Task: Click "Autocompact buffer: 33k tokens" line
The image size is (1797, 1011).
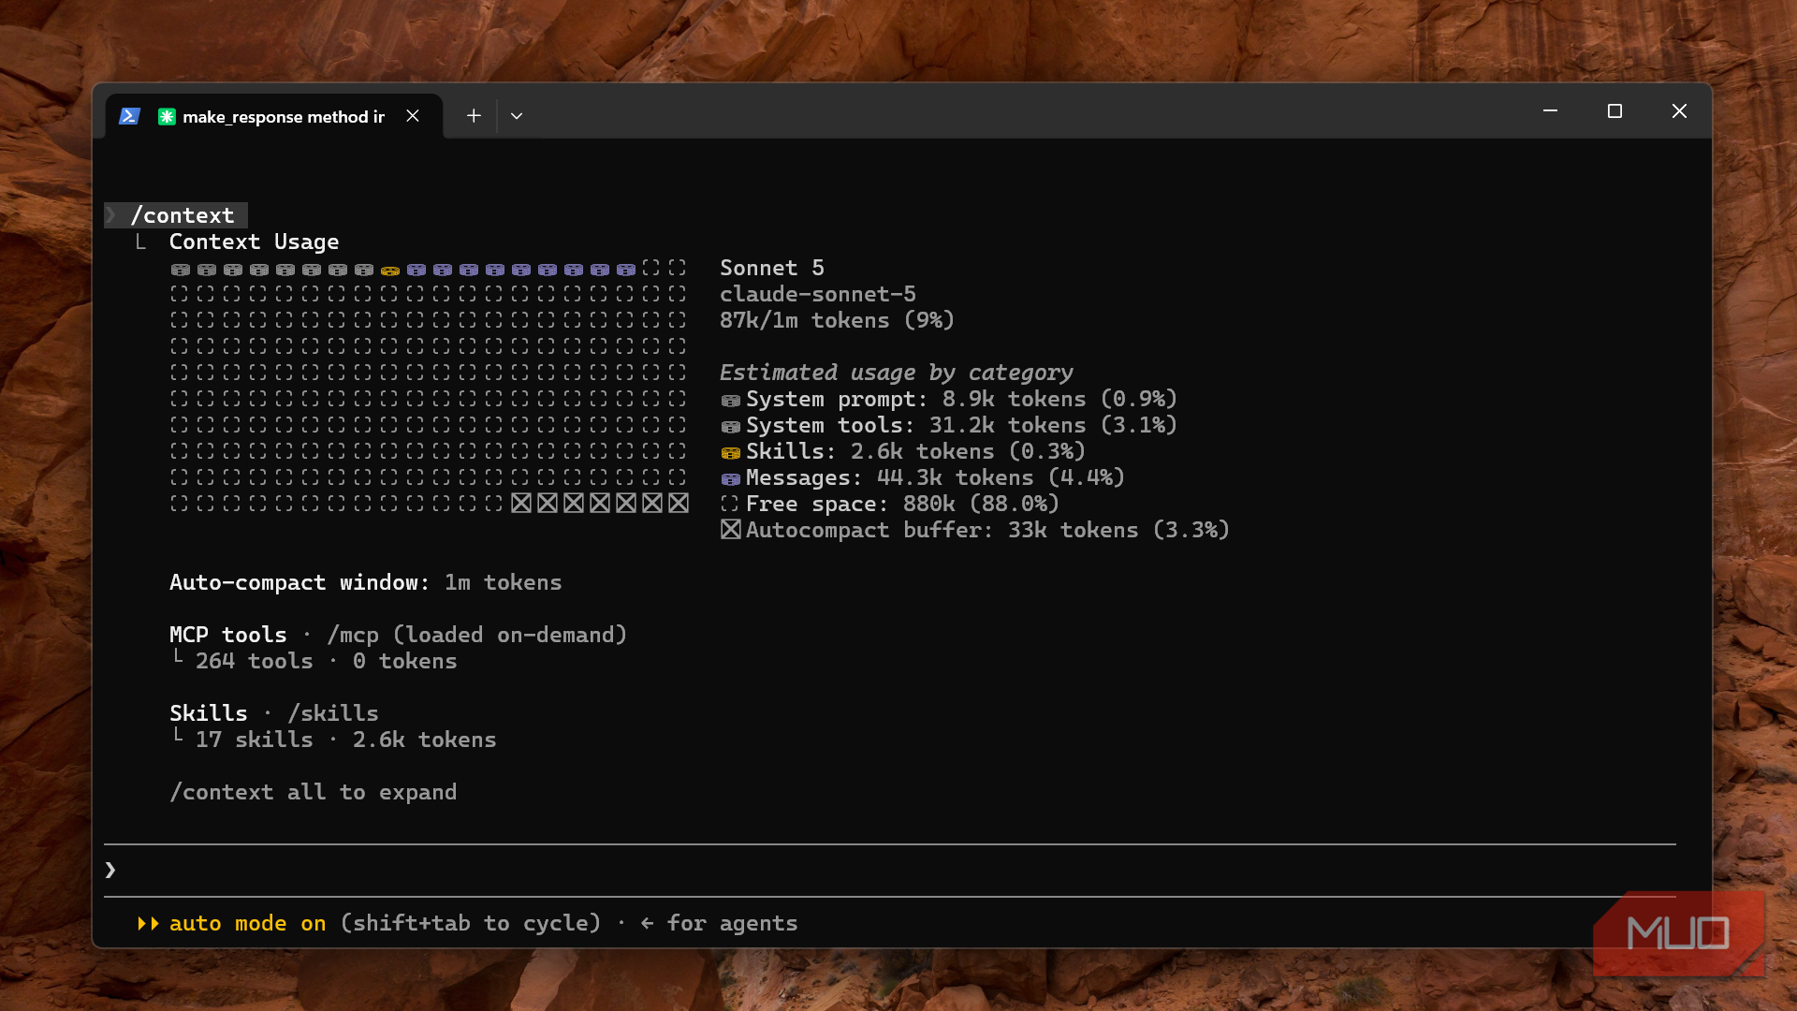Action: (987, 530)
